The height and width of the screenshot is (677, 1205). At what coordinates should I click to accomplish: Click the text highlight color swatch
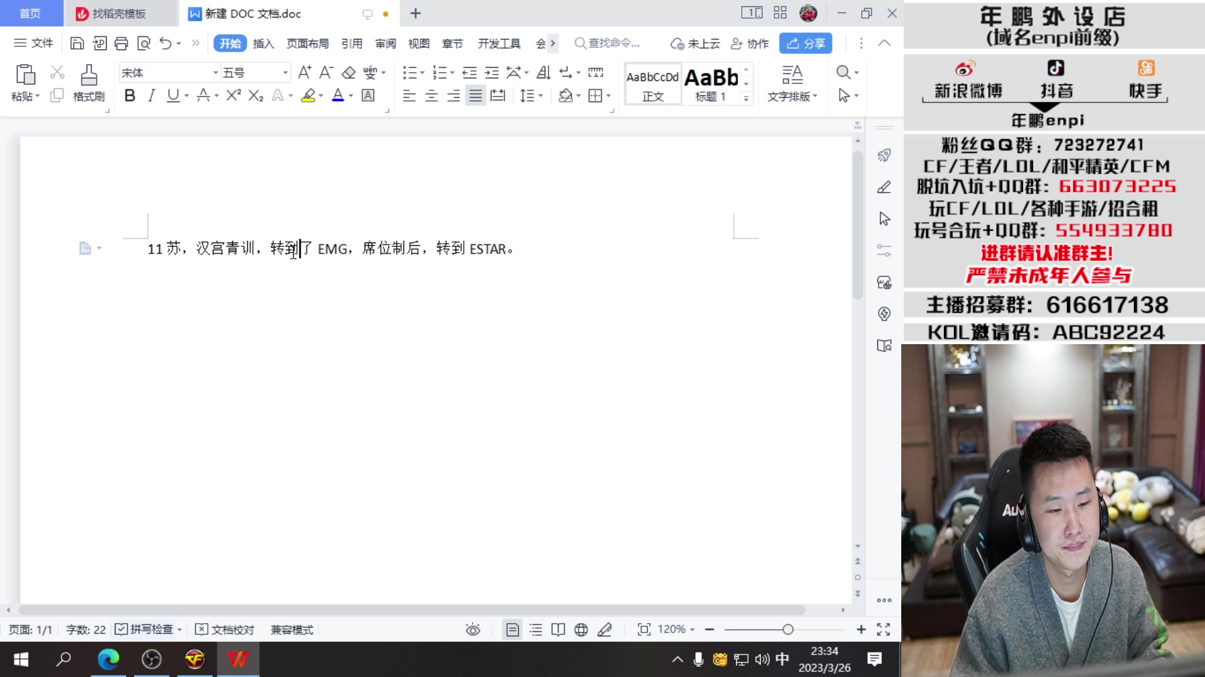(x=308, y=95)
